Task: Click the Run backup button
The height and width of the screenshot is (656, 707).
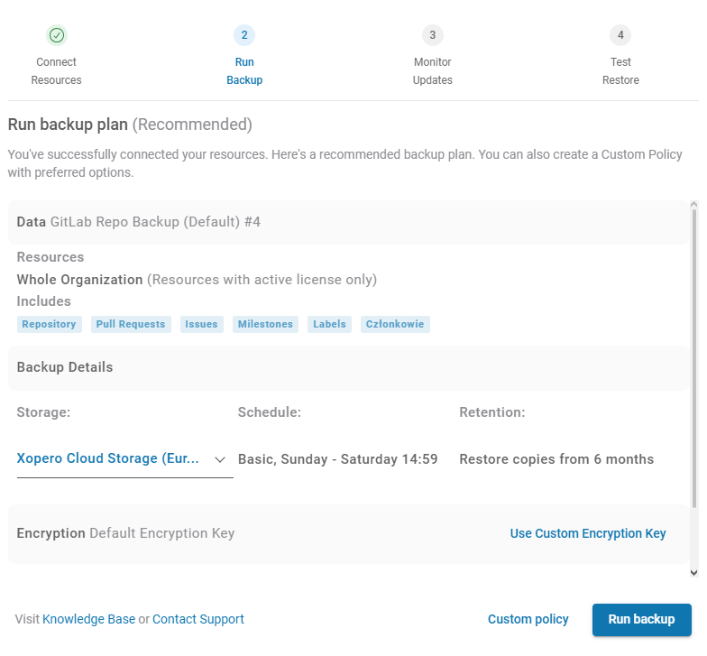Action: [x=641, y=620]
